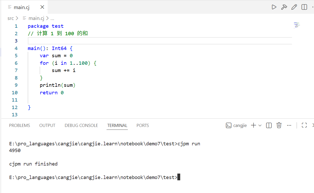This screenshot has width=314, height=193.
Task: Click the build hammer icon
Action: tap(284, 7)
